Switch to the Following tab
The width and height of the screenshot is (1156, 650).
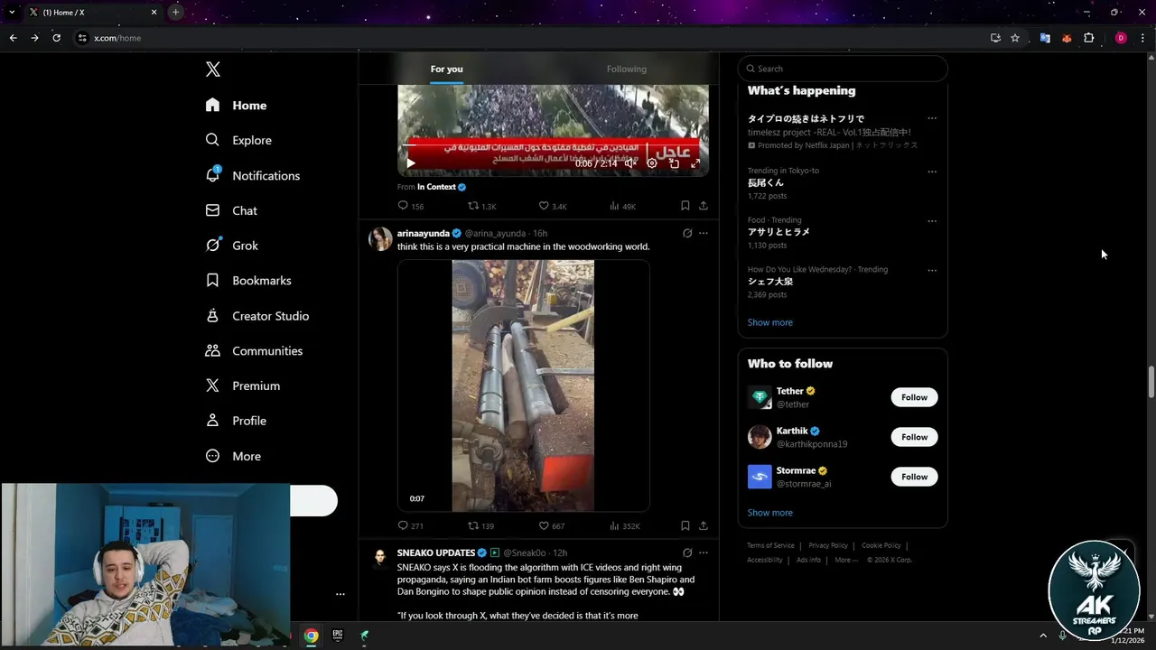627,69
